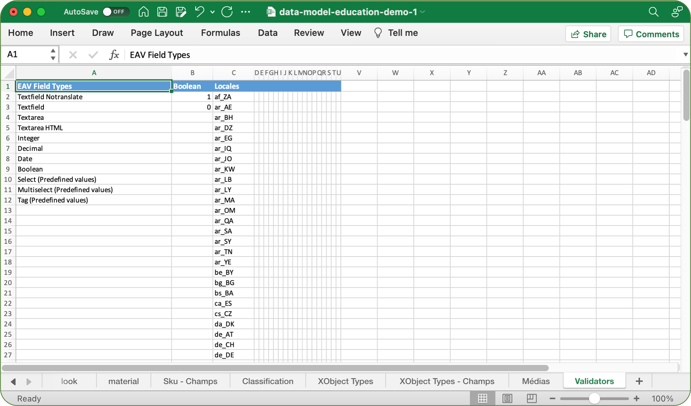
Task: Click the insert function fx icon
Action: (x=114, y=55)
